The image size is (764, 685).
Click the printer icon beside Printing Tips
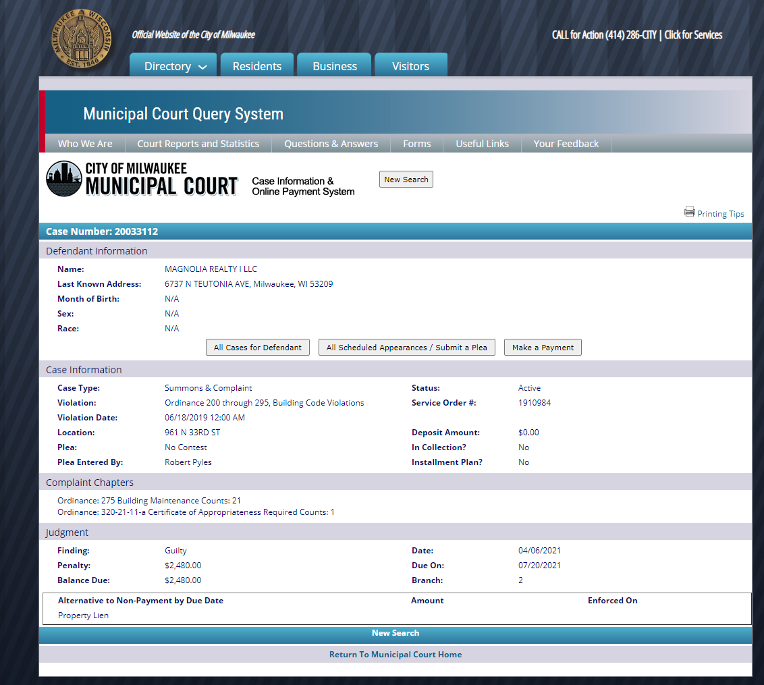point(689,212)
